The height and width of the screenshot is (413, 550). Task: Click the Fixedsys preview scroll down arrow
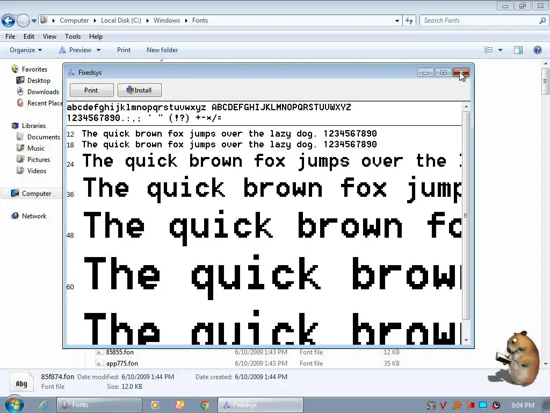click(466, 340)
